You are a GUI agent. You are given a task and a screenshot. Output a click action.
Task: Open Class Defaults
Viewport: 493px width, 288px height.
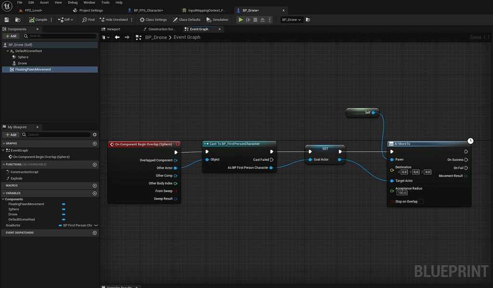click(x=186, y=19)
